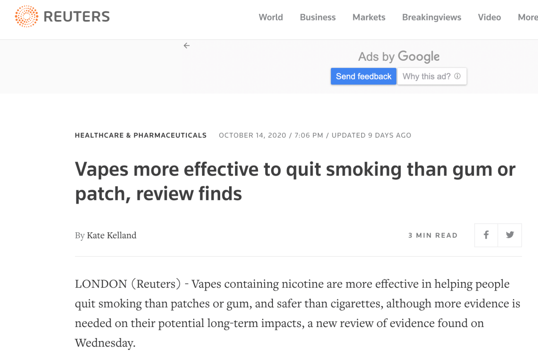This screenshot has height=358, width=538.
Task: Click the back arrow in the ad banner
Action: coord(187,45)
